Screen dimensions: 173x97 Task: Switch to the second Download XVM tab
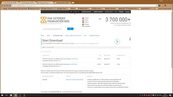pos(28,3)
